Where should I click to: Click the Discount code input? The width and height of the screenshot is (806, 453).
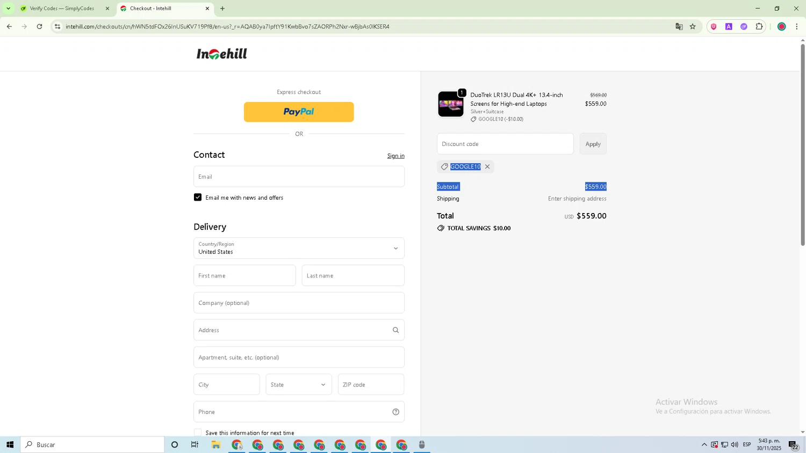(x=505, y=144)
